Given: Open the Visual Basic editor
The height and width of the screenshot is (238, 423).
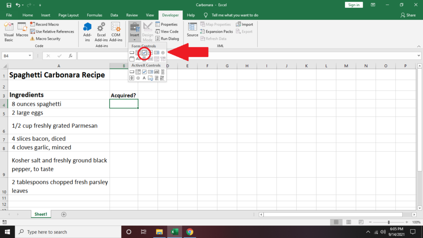Looking at the screenshot, I should [9, 31].
